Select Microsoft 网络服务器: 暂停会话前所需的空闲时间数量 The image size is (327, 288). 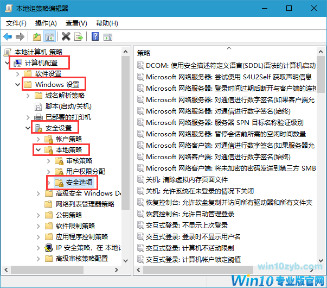(x=226, y=134)
